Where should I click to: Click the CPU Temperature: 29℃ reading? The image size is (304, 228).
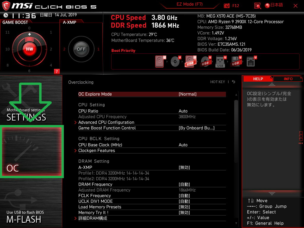pos(134,34)
